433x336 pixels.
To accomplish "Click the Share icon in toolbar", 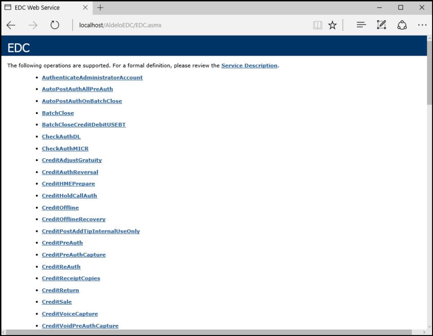I will tap(402, 25).
